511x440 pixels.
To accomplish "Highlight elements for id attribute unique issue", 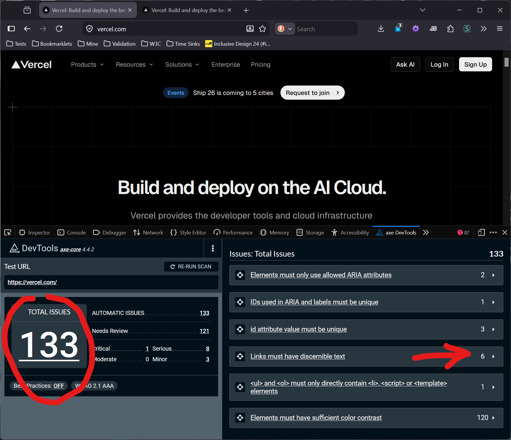I will [x=240, y=329].
